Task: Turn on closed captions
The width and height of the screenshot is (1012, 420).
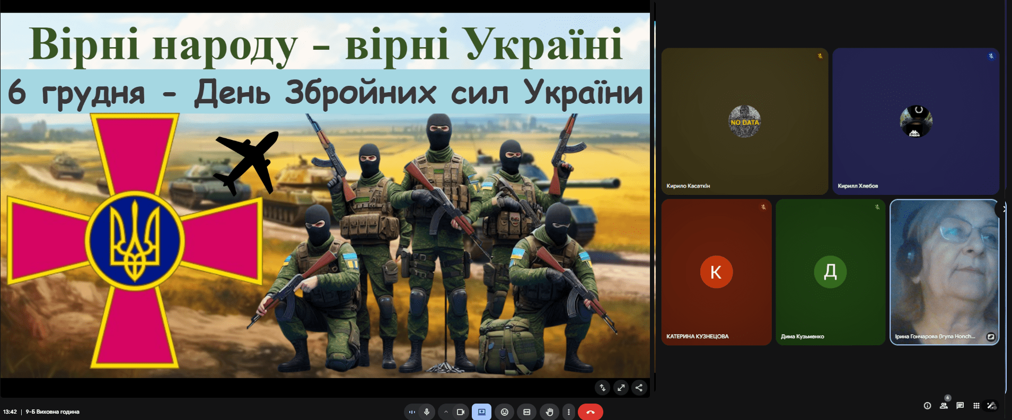Action: (x=527, y=412)
